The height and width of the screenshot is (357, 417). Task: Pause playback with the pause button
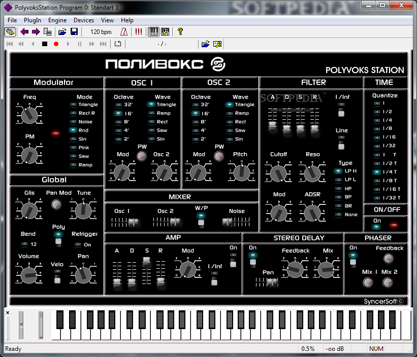pos(80,44)
